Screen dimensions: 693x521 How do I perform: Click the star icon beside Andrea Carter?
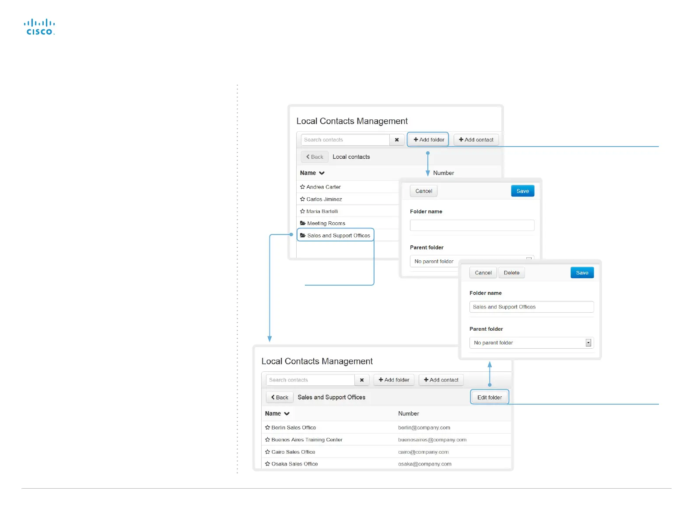[302, 187]
